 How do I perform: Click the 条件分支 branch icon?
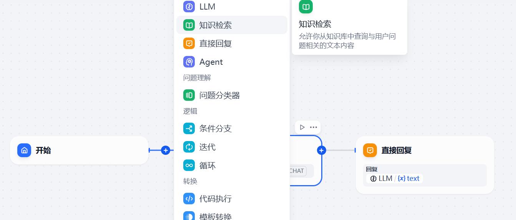(189, 128)
